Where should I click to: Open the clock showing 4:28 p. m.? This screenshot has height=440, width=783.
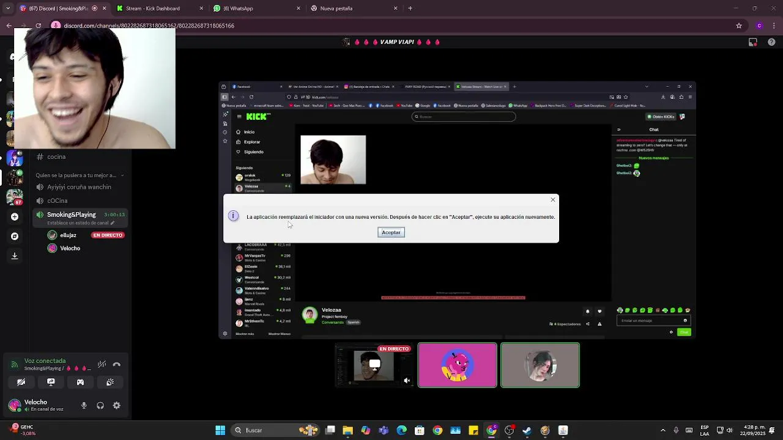pos(753,430)
